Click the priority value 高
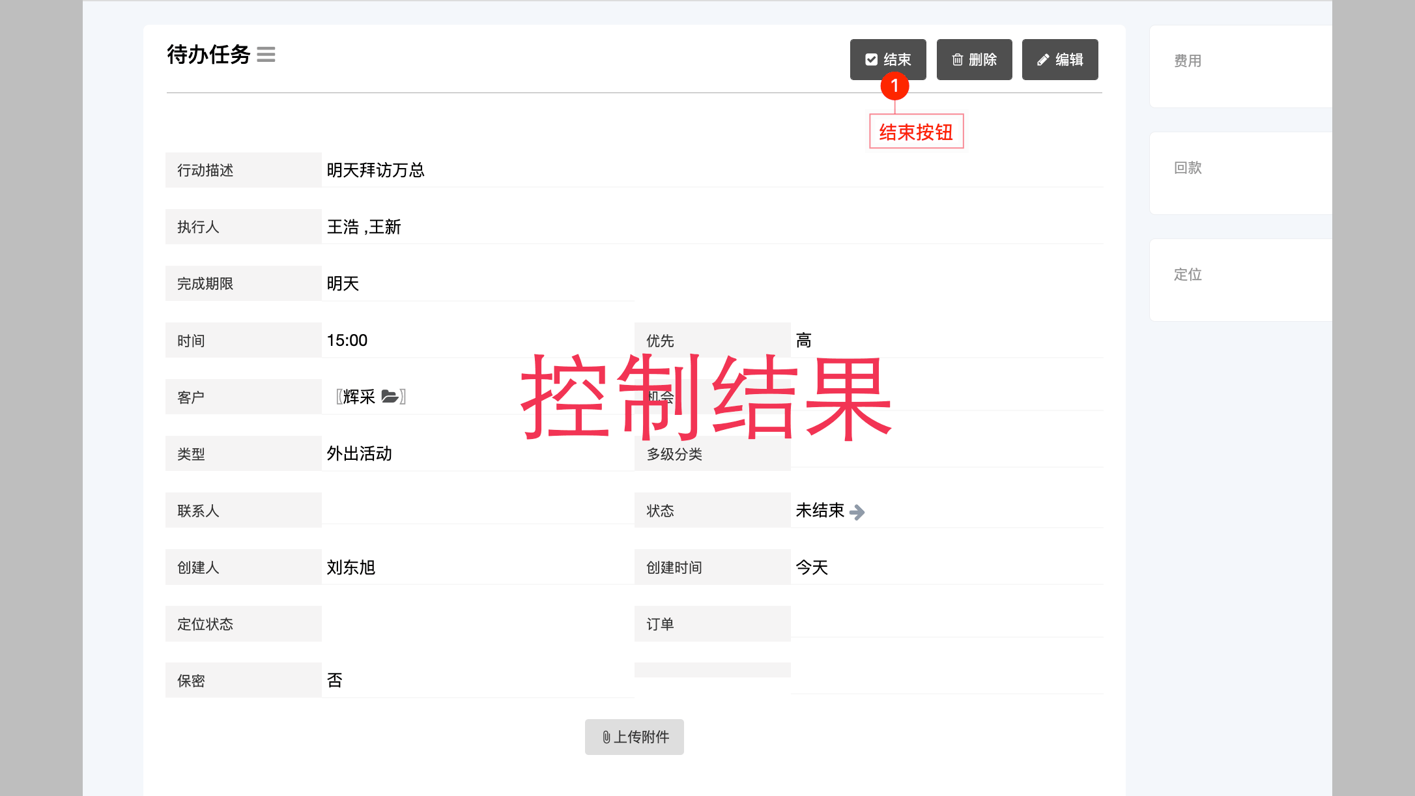 pos(804,340)
